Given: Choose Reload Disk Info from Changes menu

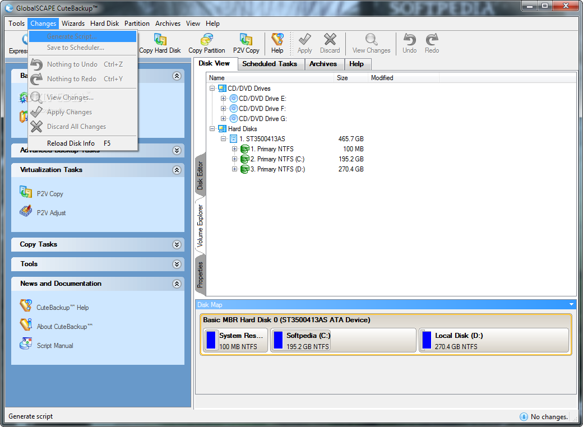Looking at the screenshot, I should coord(82,143).
